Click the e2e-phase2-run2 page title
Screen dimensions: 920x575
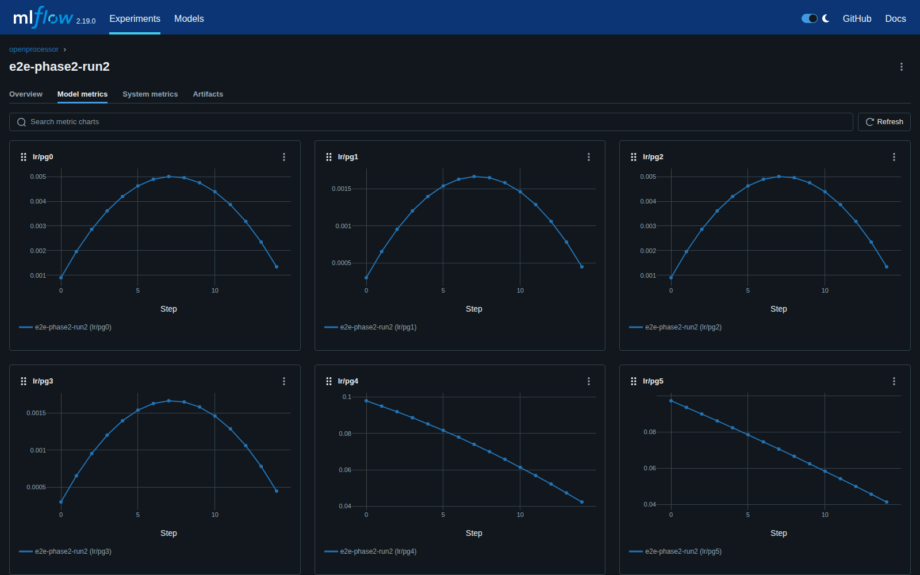click(59, 67)
